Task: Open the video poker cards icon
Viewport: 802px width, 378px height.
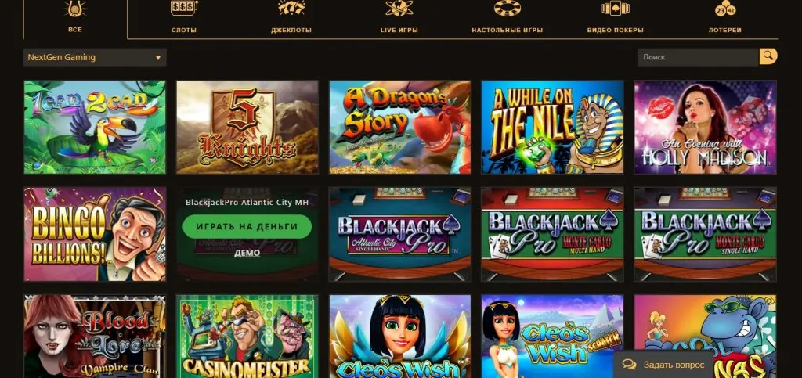Action: click(616, 8)
